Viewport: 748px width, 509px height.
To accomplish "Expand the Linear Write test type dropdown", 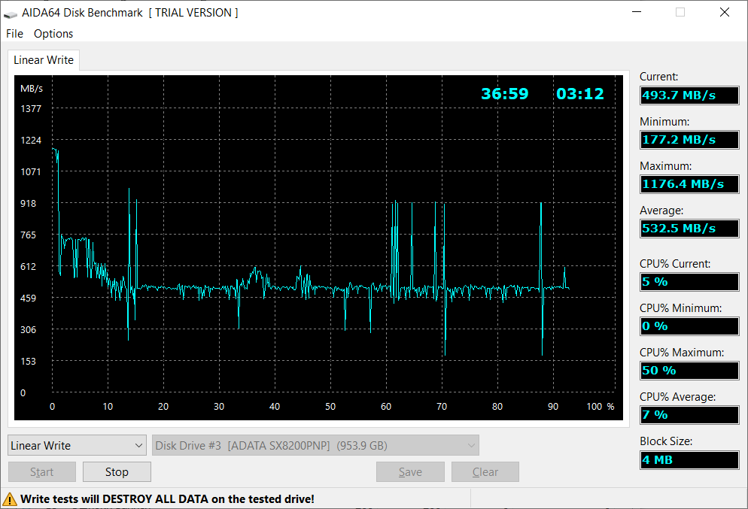I will [x=77, y=446].
